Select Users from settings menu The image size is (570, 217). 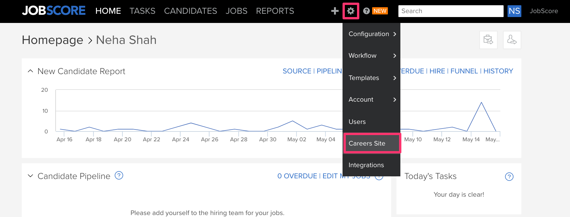click(371, 122)
